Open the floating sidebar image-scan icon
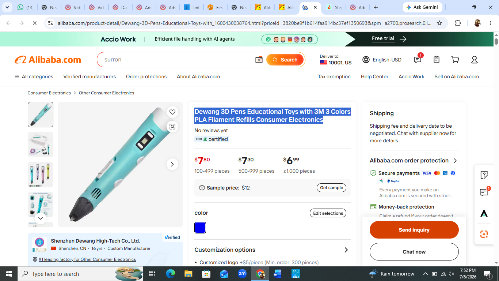Viewport: 499px width, 281px height. pos(484,234)
